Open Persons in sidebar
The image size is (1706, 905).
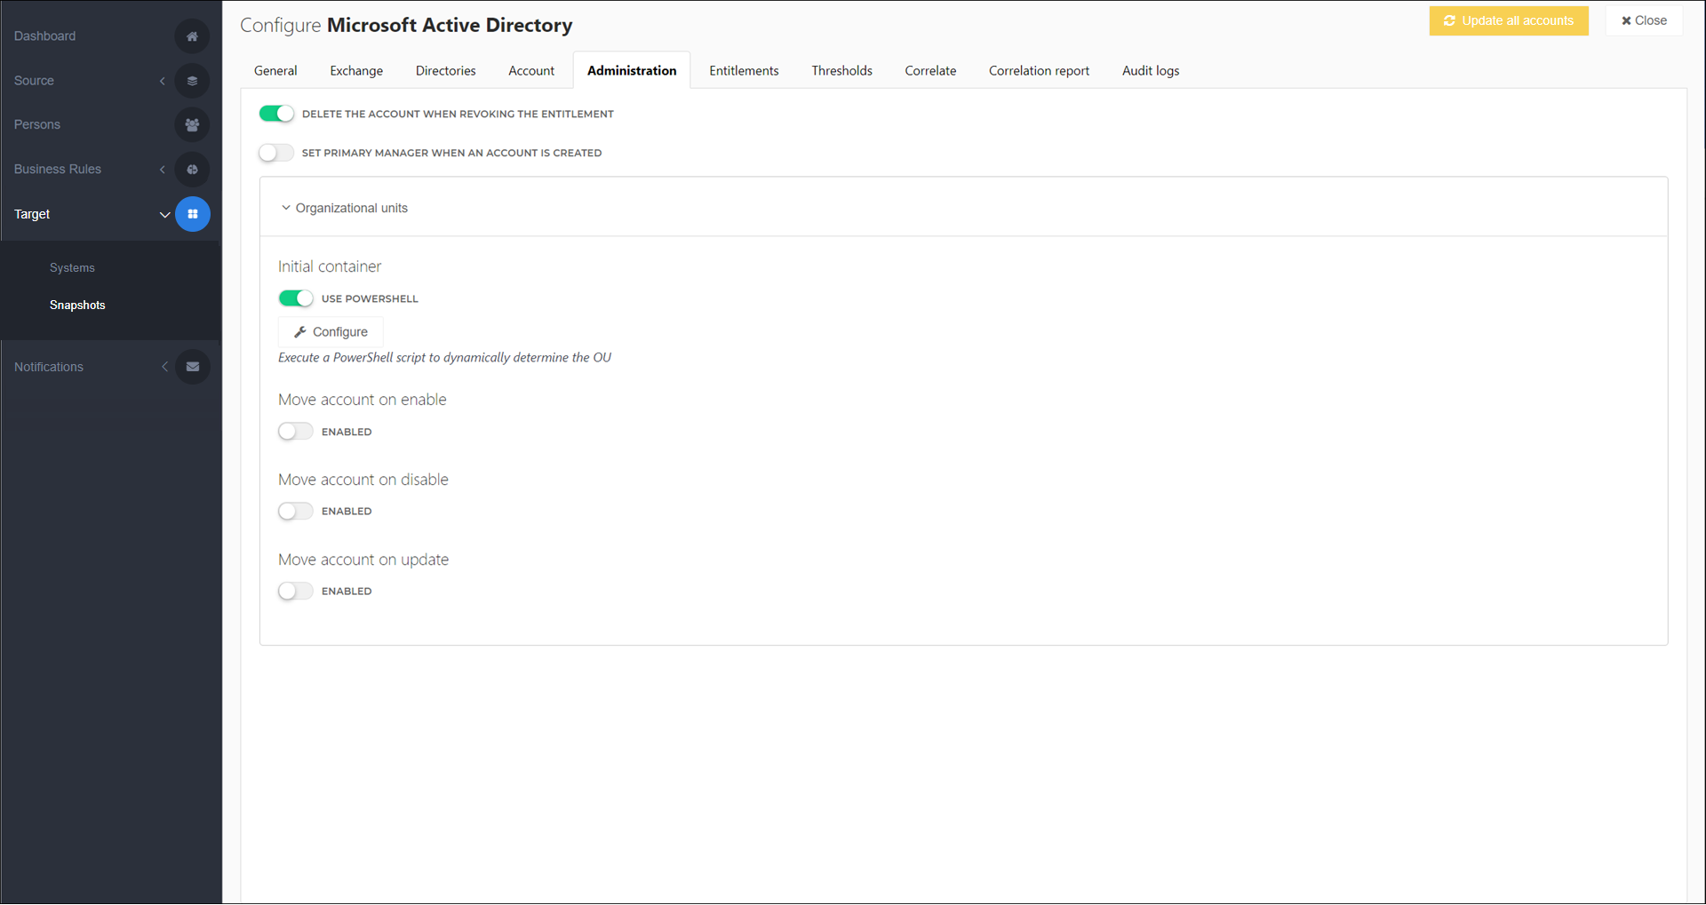[37, 125]
